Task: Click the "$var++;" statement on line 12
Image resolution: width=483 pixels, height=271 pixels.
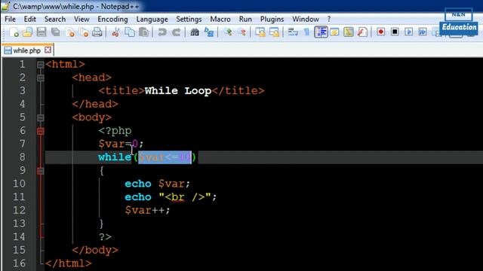Action: pyautogui.click(x=147, y=210)
